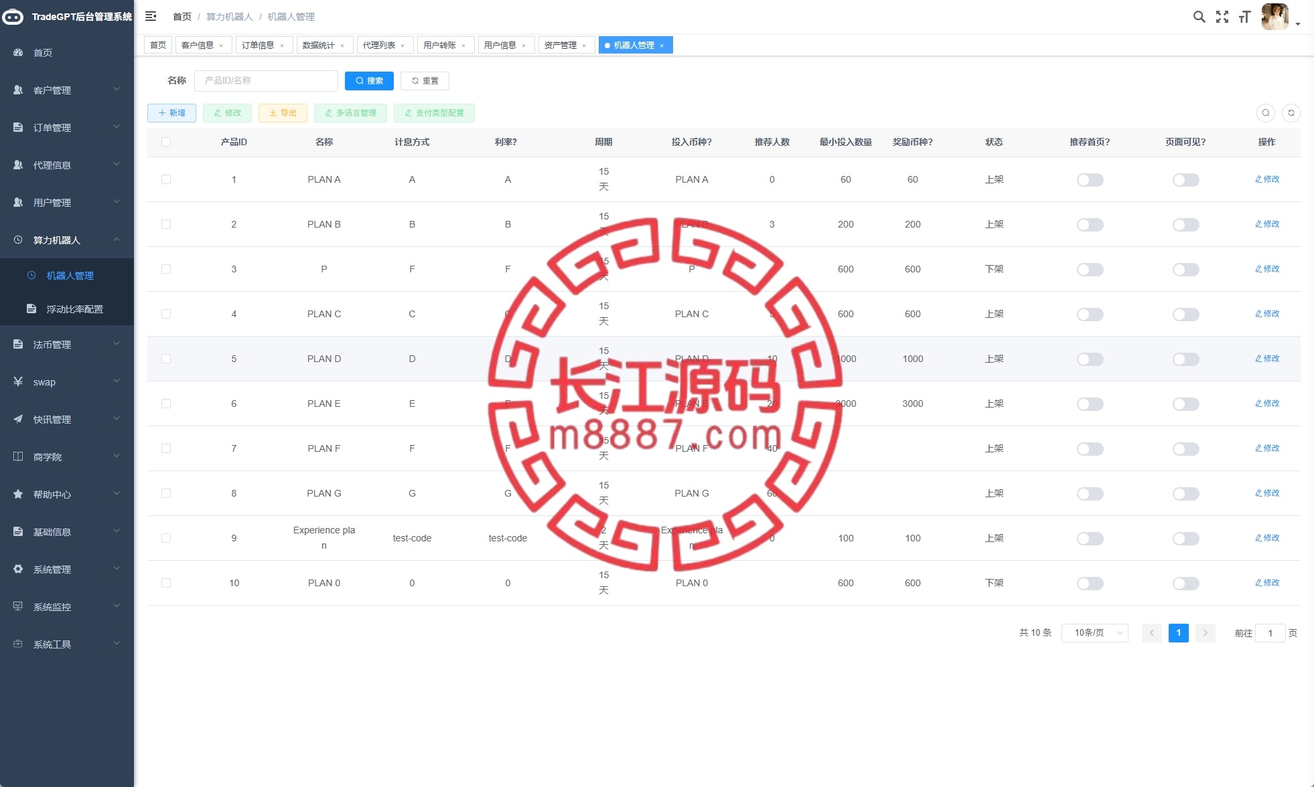The image size is (1314, 787).
Task: Click the 重置 reset button
Action: pos(425,81)
